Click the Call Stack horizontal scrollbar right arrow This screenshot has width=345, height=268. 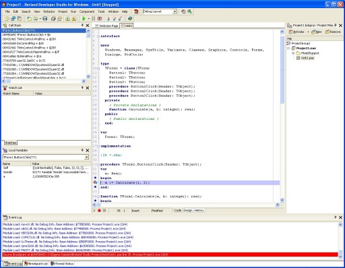click(84, 81)
